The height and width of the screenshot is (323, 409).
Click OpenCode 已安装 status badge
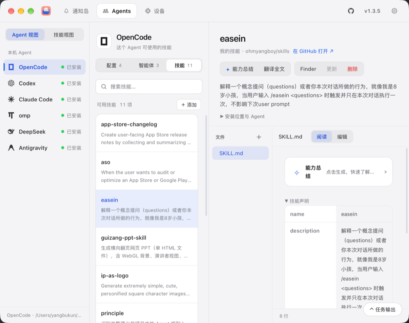[71, 67]
